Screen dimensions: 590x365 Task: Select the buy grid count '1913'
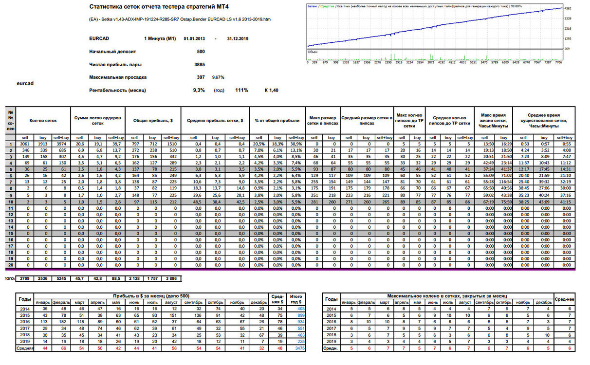[x=43, y=144]
